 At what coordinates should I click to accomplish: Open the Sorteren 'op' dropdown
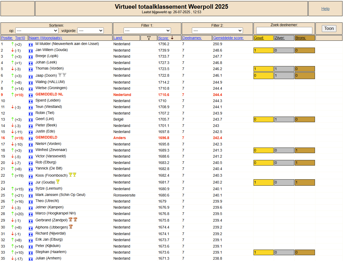tap(37, 31)
